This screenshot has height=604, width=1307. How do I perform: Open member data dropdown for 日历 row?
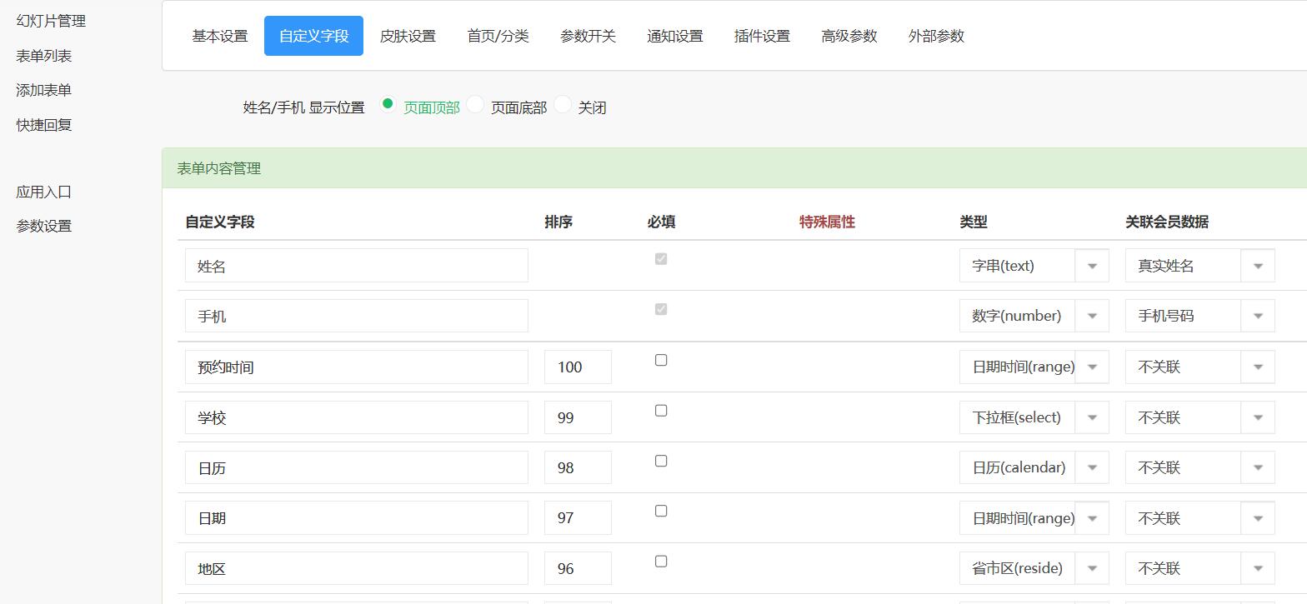(1200, 467)
